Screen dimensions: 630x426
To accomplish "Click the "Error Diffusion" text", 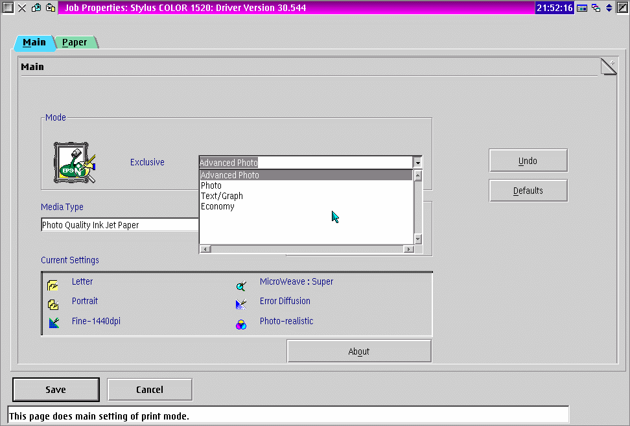I will (285, 301).
